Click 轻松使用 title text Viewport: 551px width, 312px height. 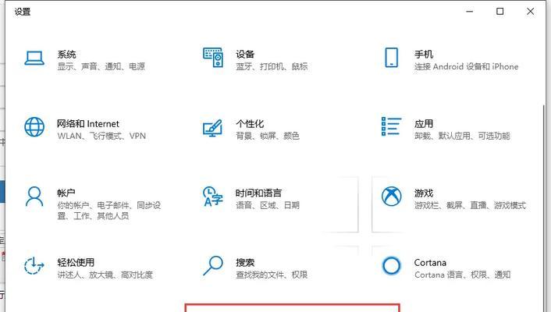coord(76,262)
